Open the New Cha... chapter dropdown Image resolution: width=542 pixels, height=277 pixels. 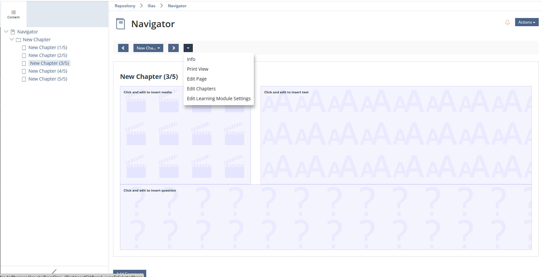point(148,48)
